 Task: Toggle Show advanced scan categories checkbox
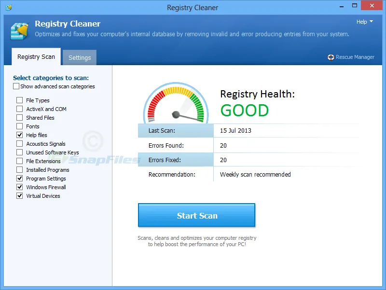[x=16, y=86]
